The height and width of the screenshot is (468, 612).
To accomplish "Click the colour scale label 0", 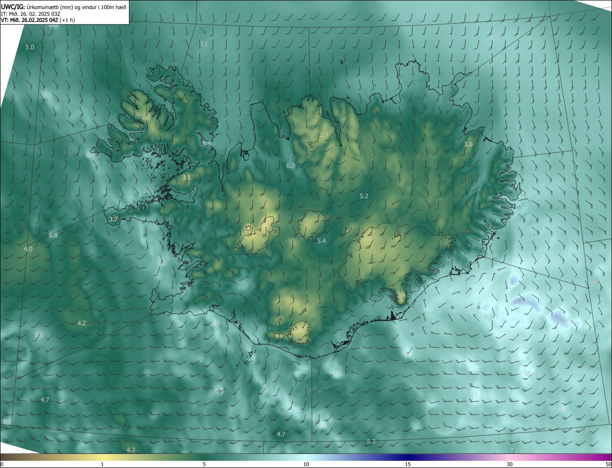I will (x=2, y=464).
